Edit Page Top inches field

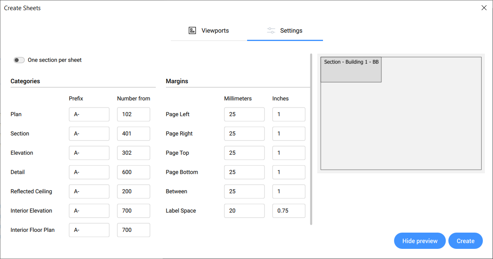[x=288, y=153]
